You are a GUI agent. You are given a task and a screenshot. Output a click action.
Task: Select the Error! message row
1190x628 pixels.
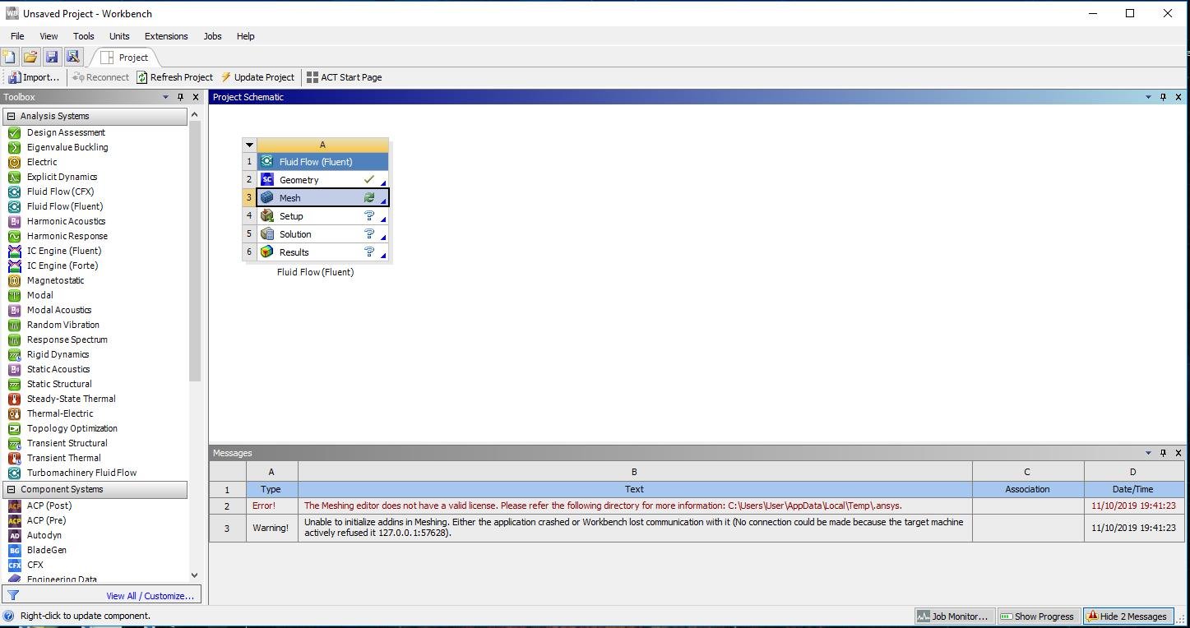coord(697,506)
